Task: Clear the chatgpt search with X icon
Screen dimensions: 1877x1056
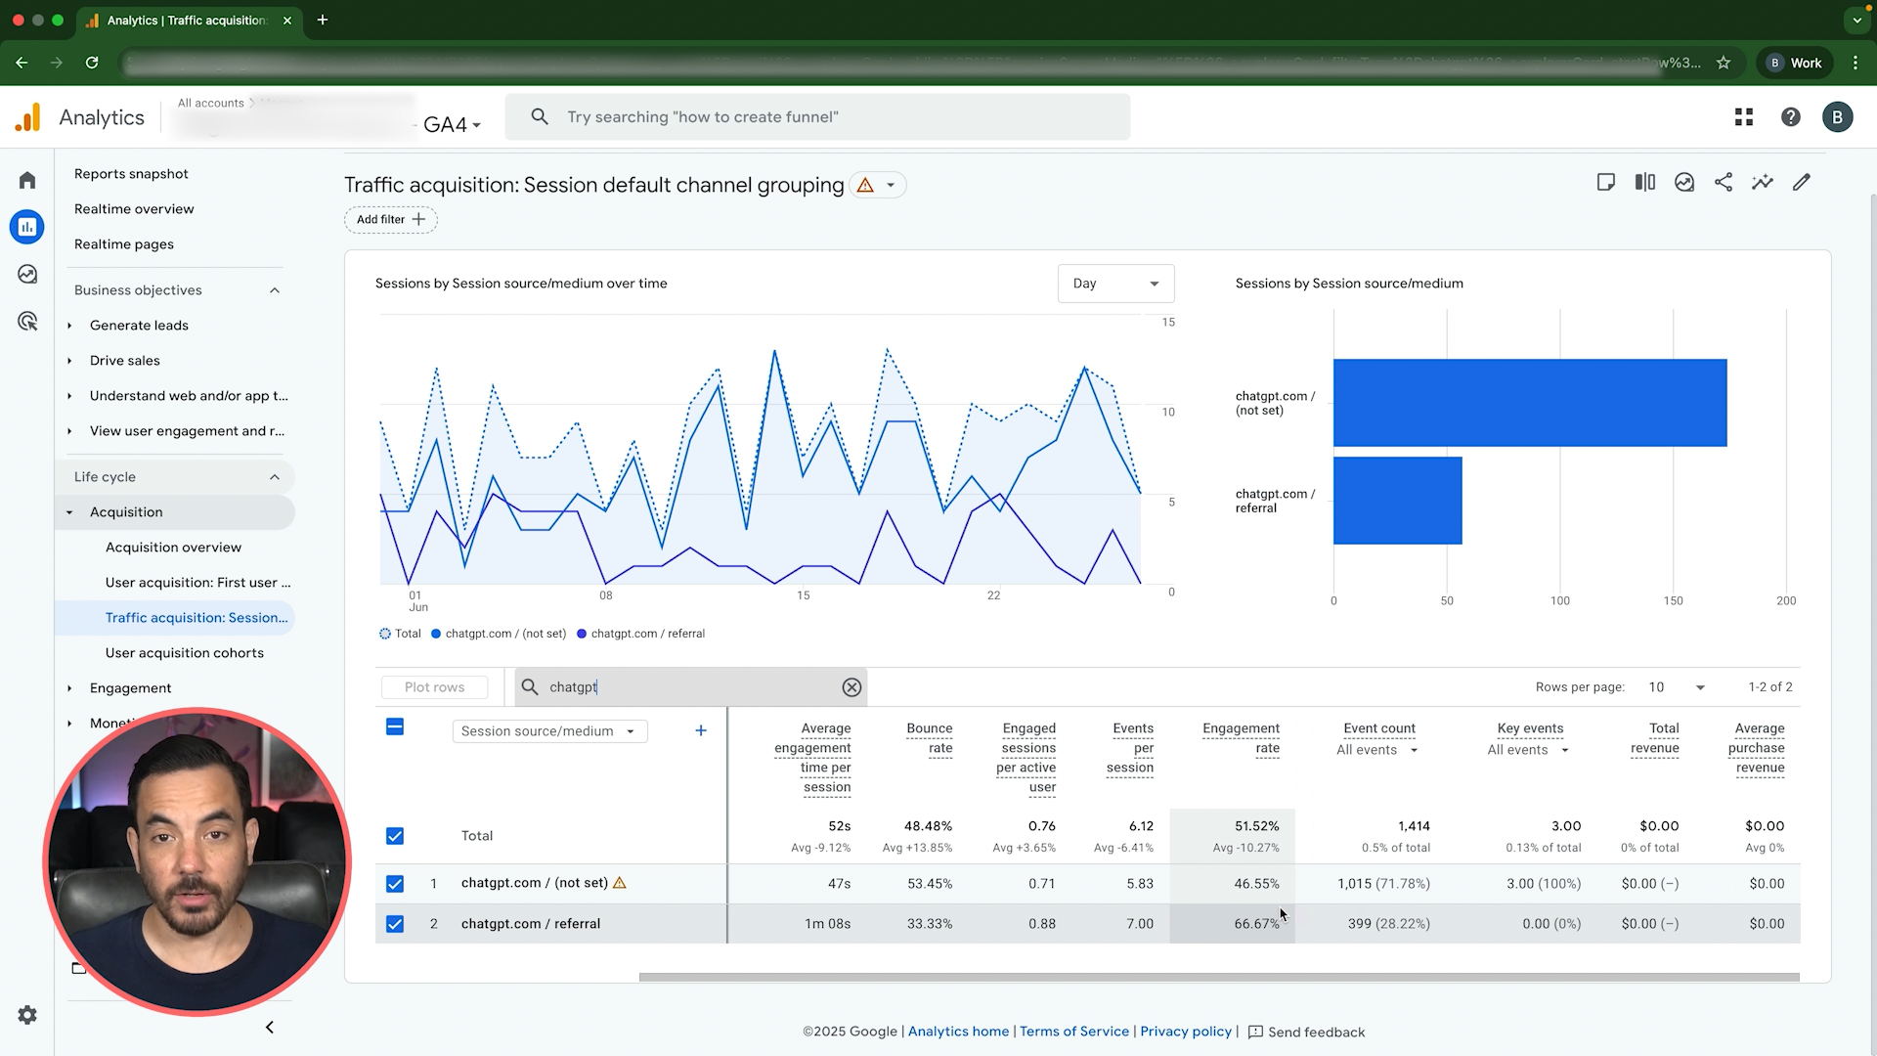Action: [x=851, y=687]
